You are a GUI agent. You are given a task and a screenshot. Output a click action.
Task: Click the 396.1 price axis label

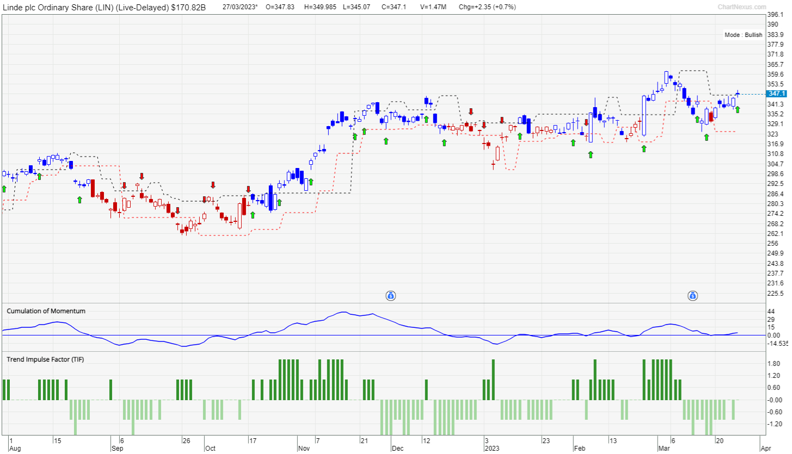click(x=775, y=15)
